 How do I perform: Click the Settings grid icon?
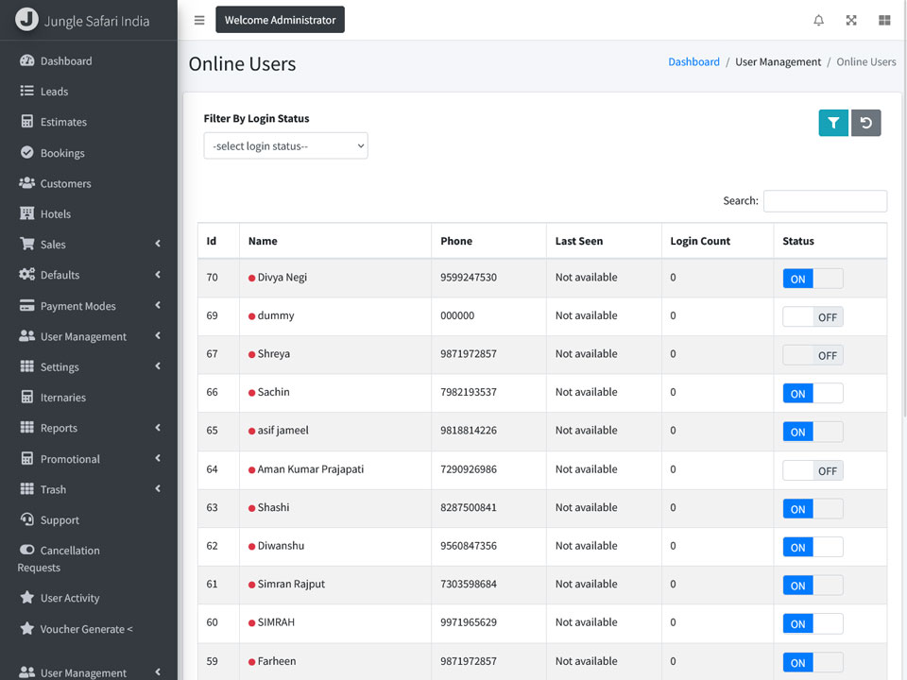point(26,366)
